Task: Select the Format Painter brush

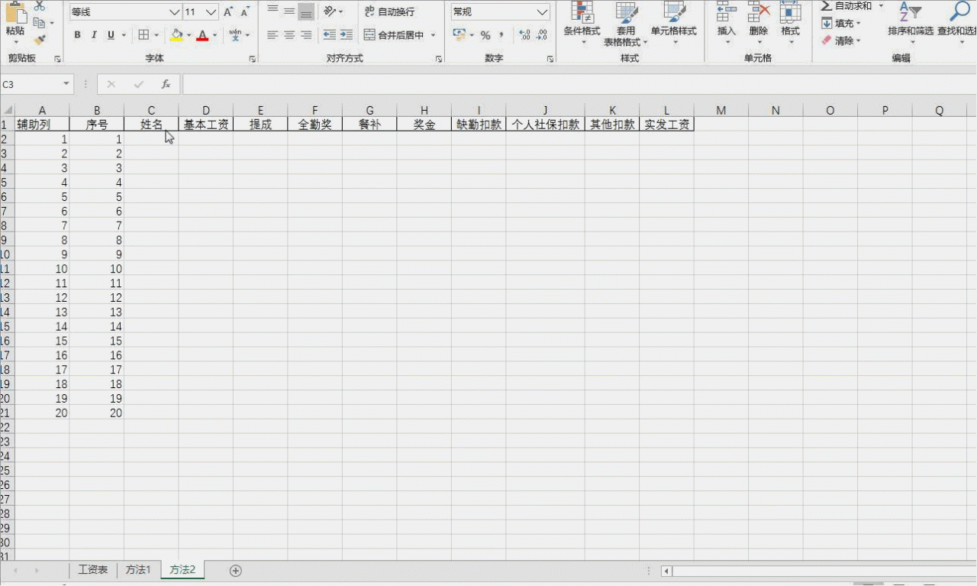Action: (40, 40)
